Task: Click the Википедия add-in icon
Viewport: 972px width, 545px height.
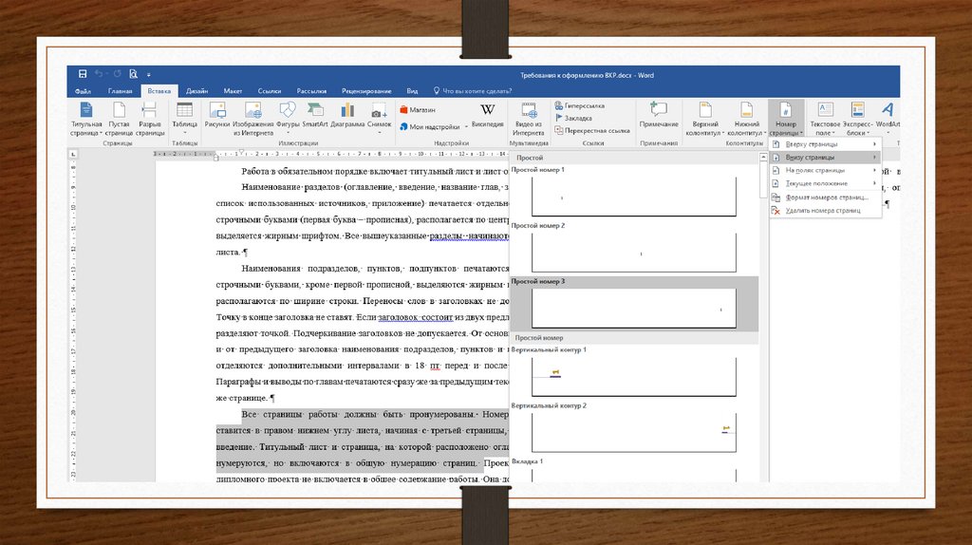Action: coord(487,116)
